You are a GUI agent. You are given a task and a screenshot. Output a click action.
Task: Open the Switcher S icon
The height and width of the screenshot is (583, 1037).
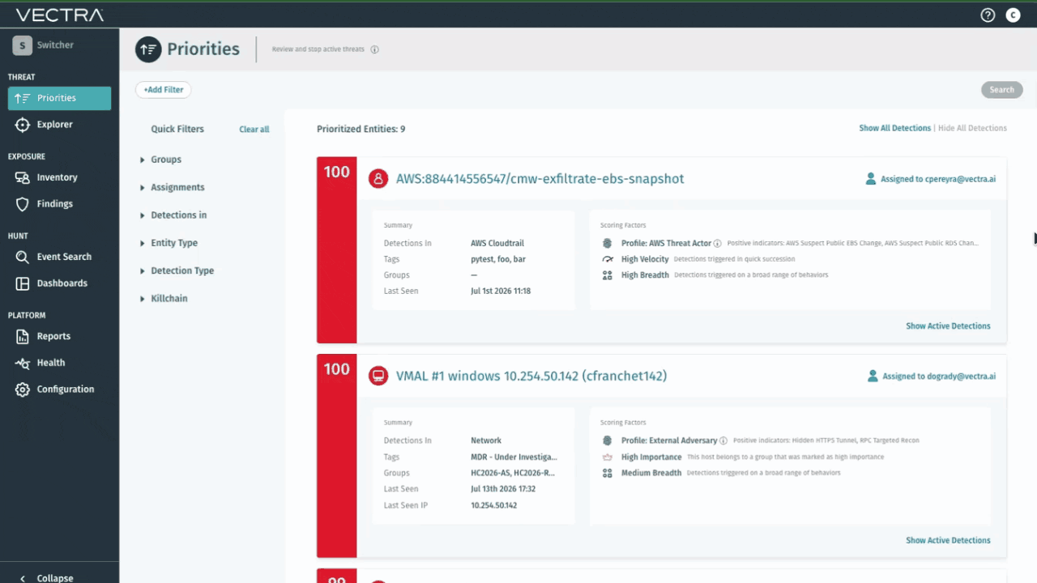pyautogui.click(x=23, y=45)
